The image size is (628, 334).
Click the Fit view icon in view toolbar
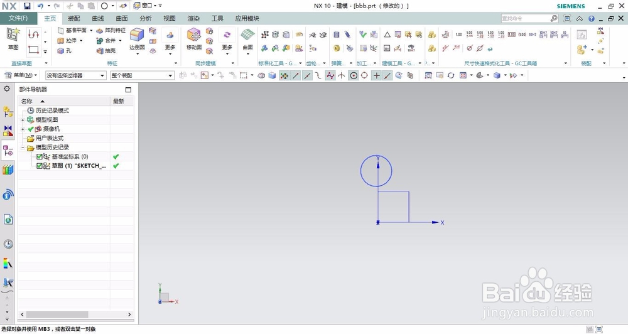(x=428, y=75)
